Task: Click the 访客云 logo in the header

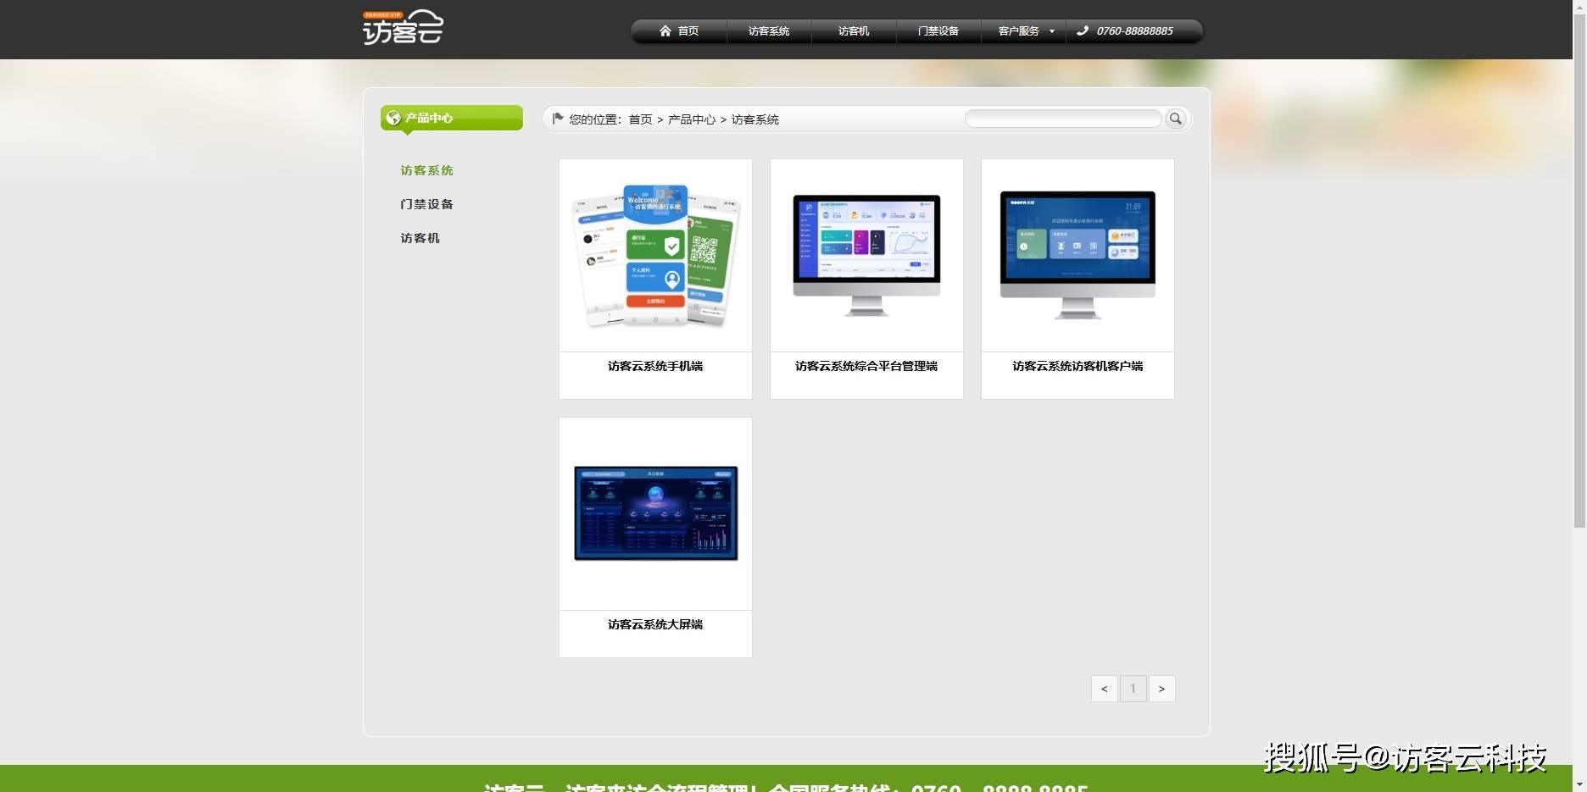Action: click(403, 28)
